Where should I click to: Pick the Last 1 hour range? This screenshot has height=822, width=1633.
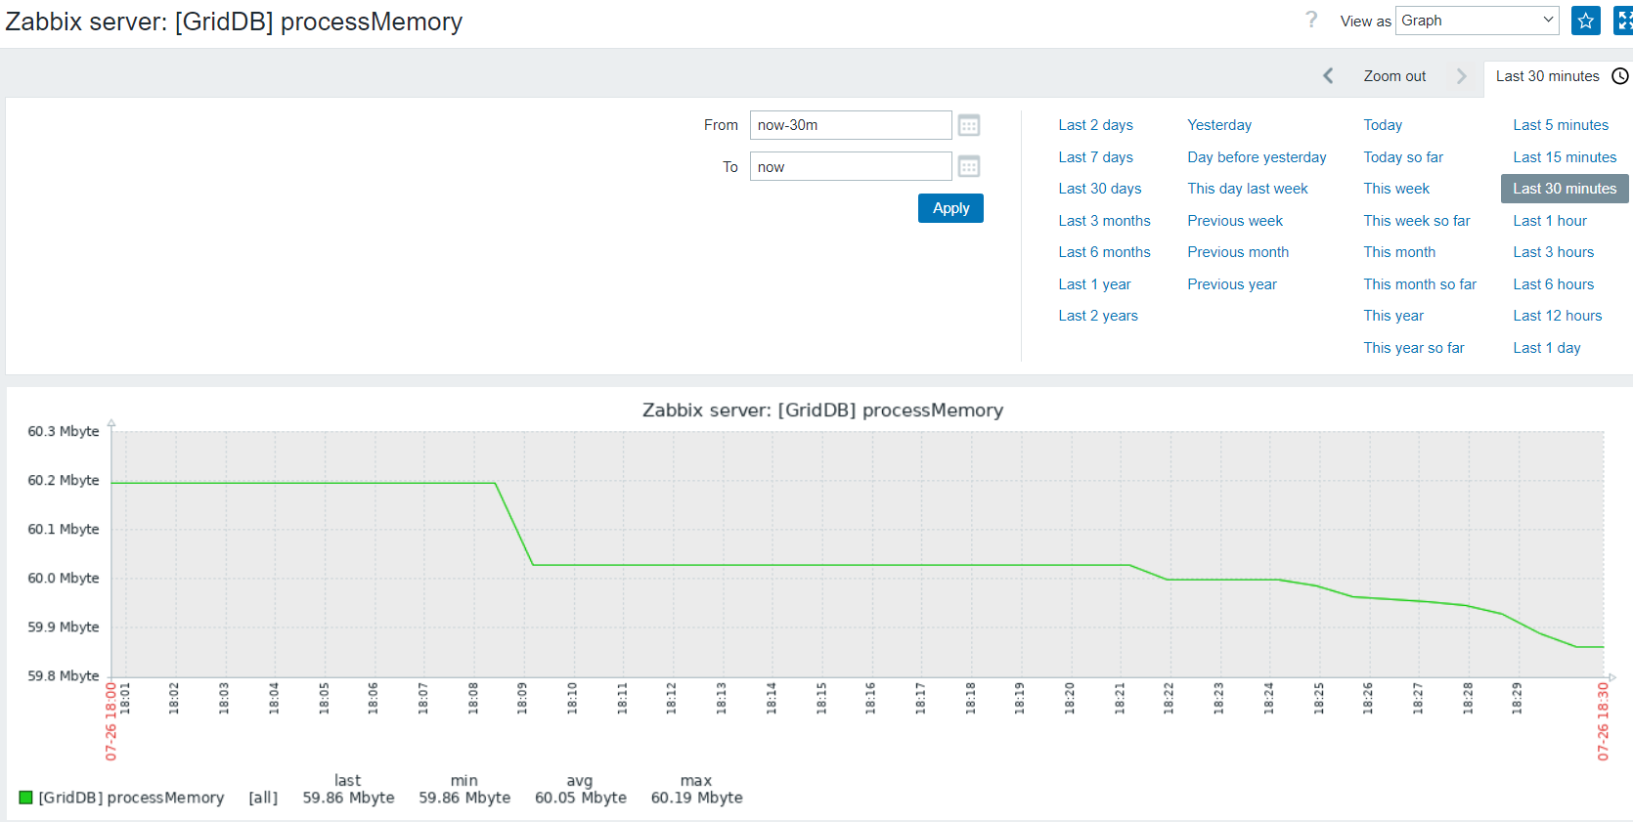tap(1549, 221)
